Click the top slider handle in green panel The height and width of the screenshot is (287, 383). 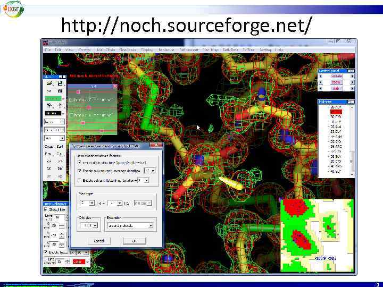pyautogui.click(x=78, y=92)
